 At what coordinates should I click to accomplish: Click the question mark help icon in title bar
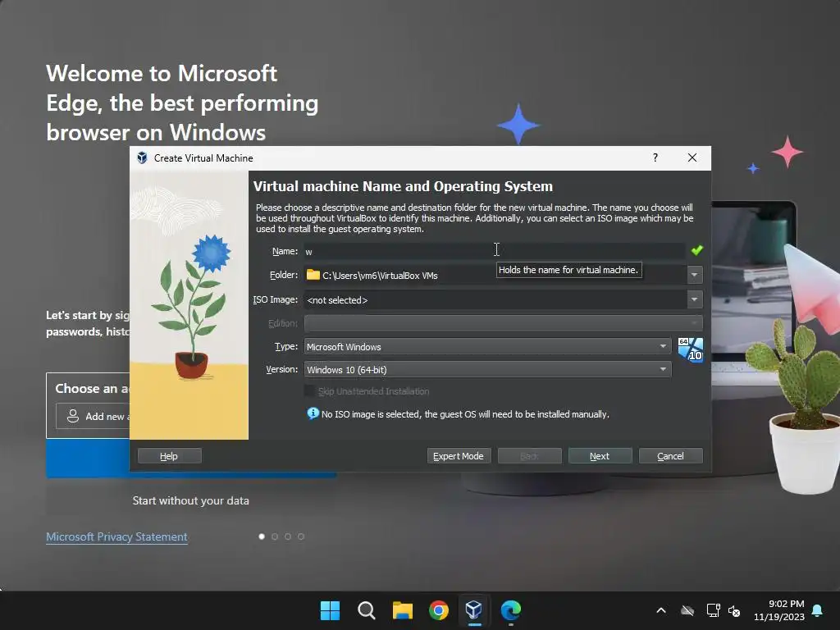655,157
